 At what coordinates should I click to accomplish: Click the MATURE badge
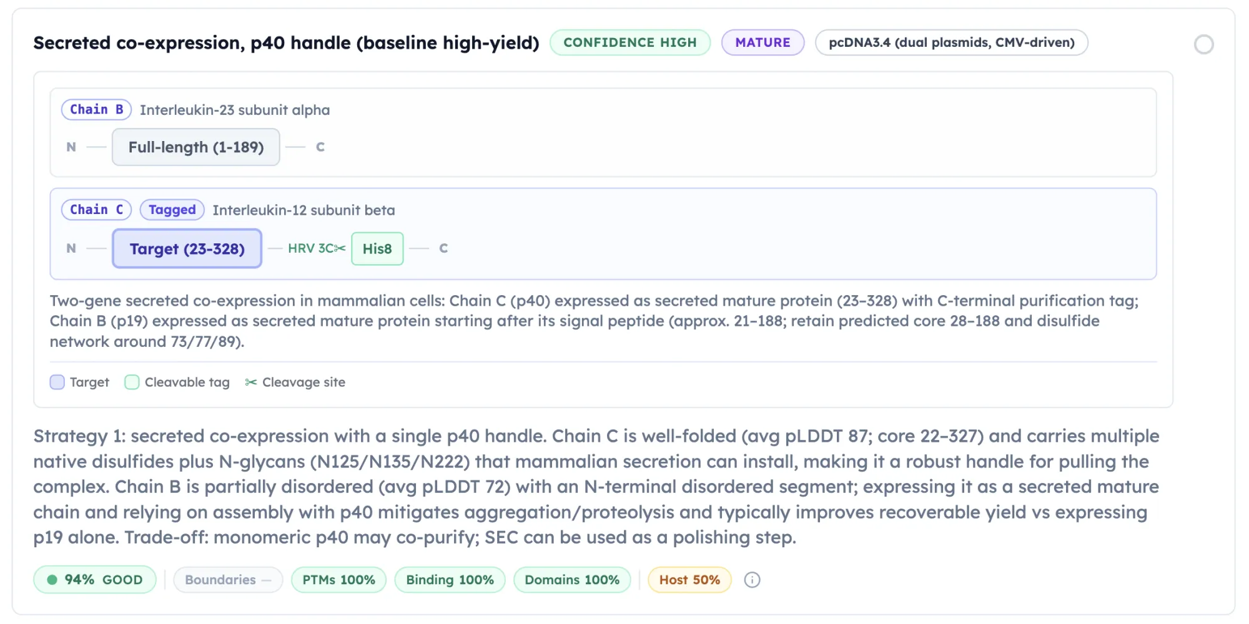coord(763,42)
